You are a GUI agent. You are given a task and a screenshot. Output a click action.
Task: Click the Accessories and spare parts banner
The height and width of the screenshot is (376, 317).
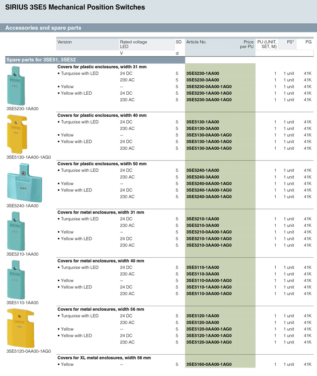pyautogui.click(x=43, y=28)
